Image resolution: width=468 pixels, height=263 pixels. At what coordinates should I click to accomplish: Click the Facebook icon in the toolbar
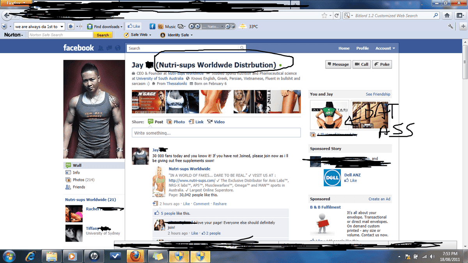(x=152, y=26)
